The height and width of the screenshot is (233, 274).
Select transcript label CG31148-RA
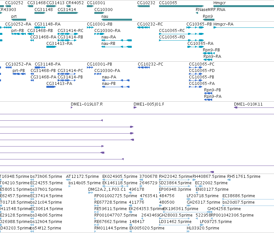click(48, 24)
